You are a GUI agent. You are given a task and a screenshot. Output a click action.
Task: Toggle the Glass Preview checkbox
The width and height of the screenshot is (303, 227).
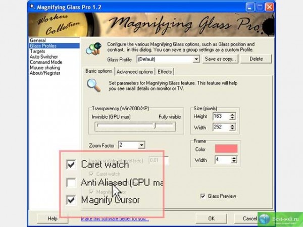203,196
